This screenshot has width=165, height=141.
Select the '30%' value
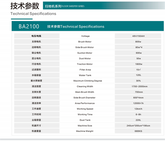[x=138, y=81]
